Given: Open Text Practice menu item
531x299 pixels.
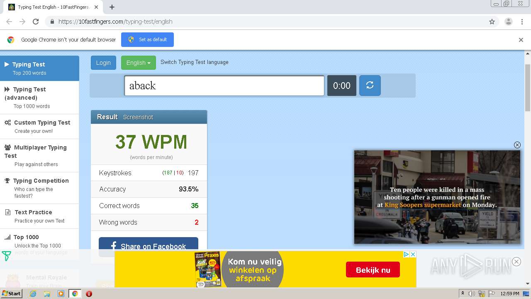Looking at the screenshot, I should (x=39, y=216).
